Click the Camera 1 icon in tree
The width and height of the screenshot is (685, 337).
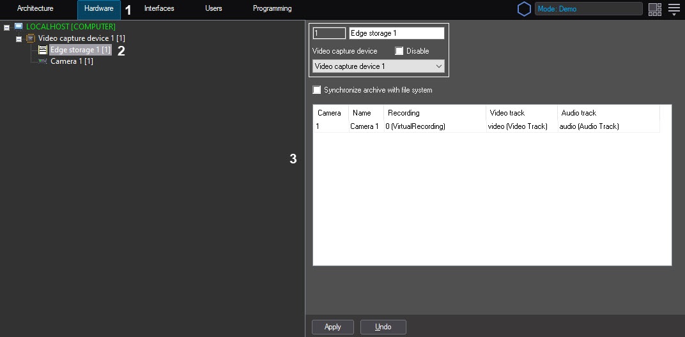pos(43,61)
